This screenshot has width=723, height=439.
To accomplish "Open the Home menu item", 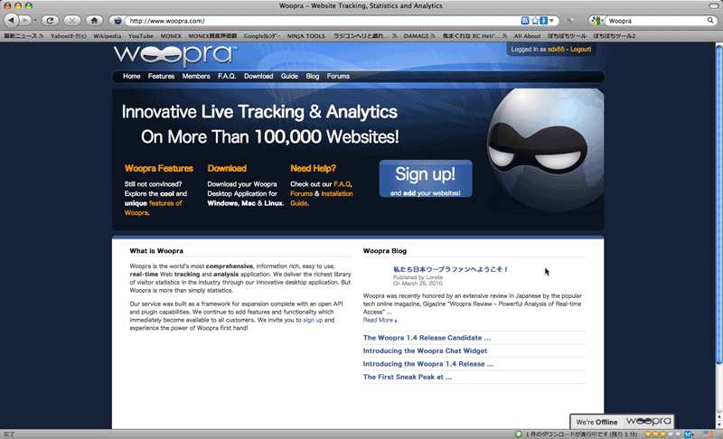I will pyautogui.click(x=131, y=77).
